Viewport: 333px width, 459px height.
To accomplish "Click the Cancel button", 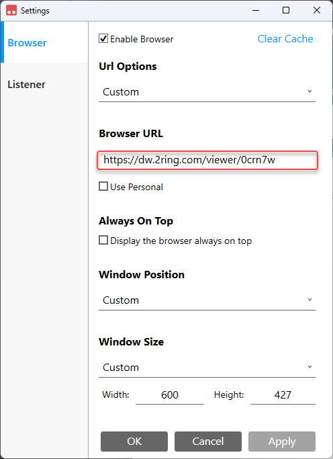I will (x=208, y=441).
